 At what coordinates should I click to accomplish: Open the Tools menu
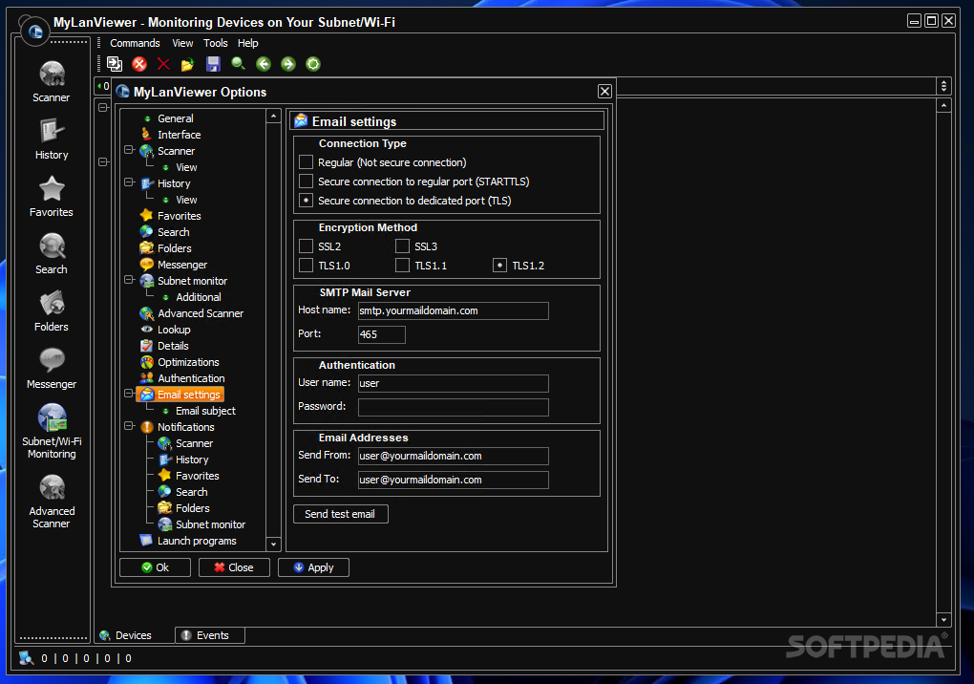(x=216, y=44)
